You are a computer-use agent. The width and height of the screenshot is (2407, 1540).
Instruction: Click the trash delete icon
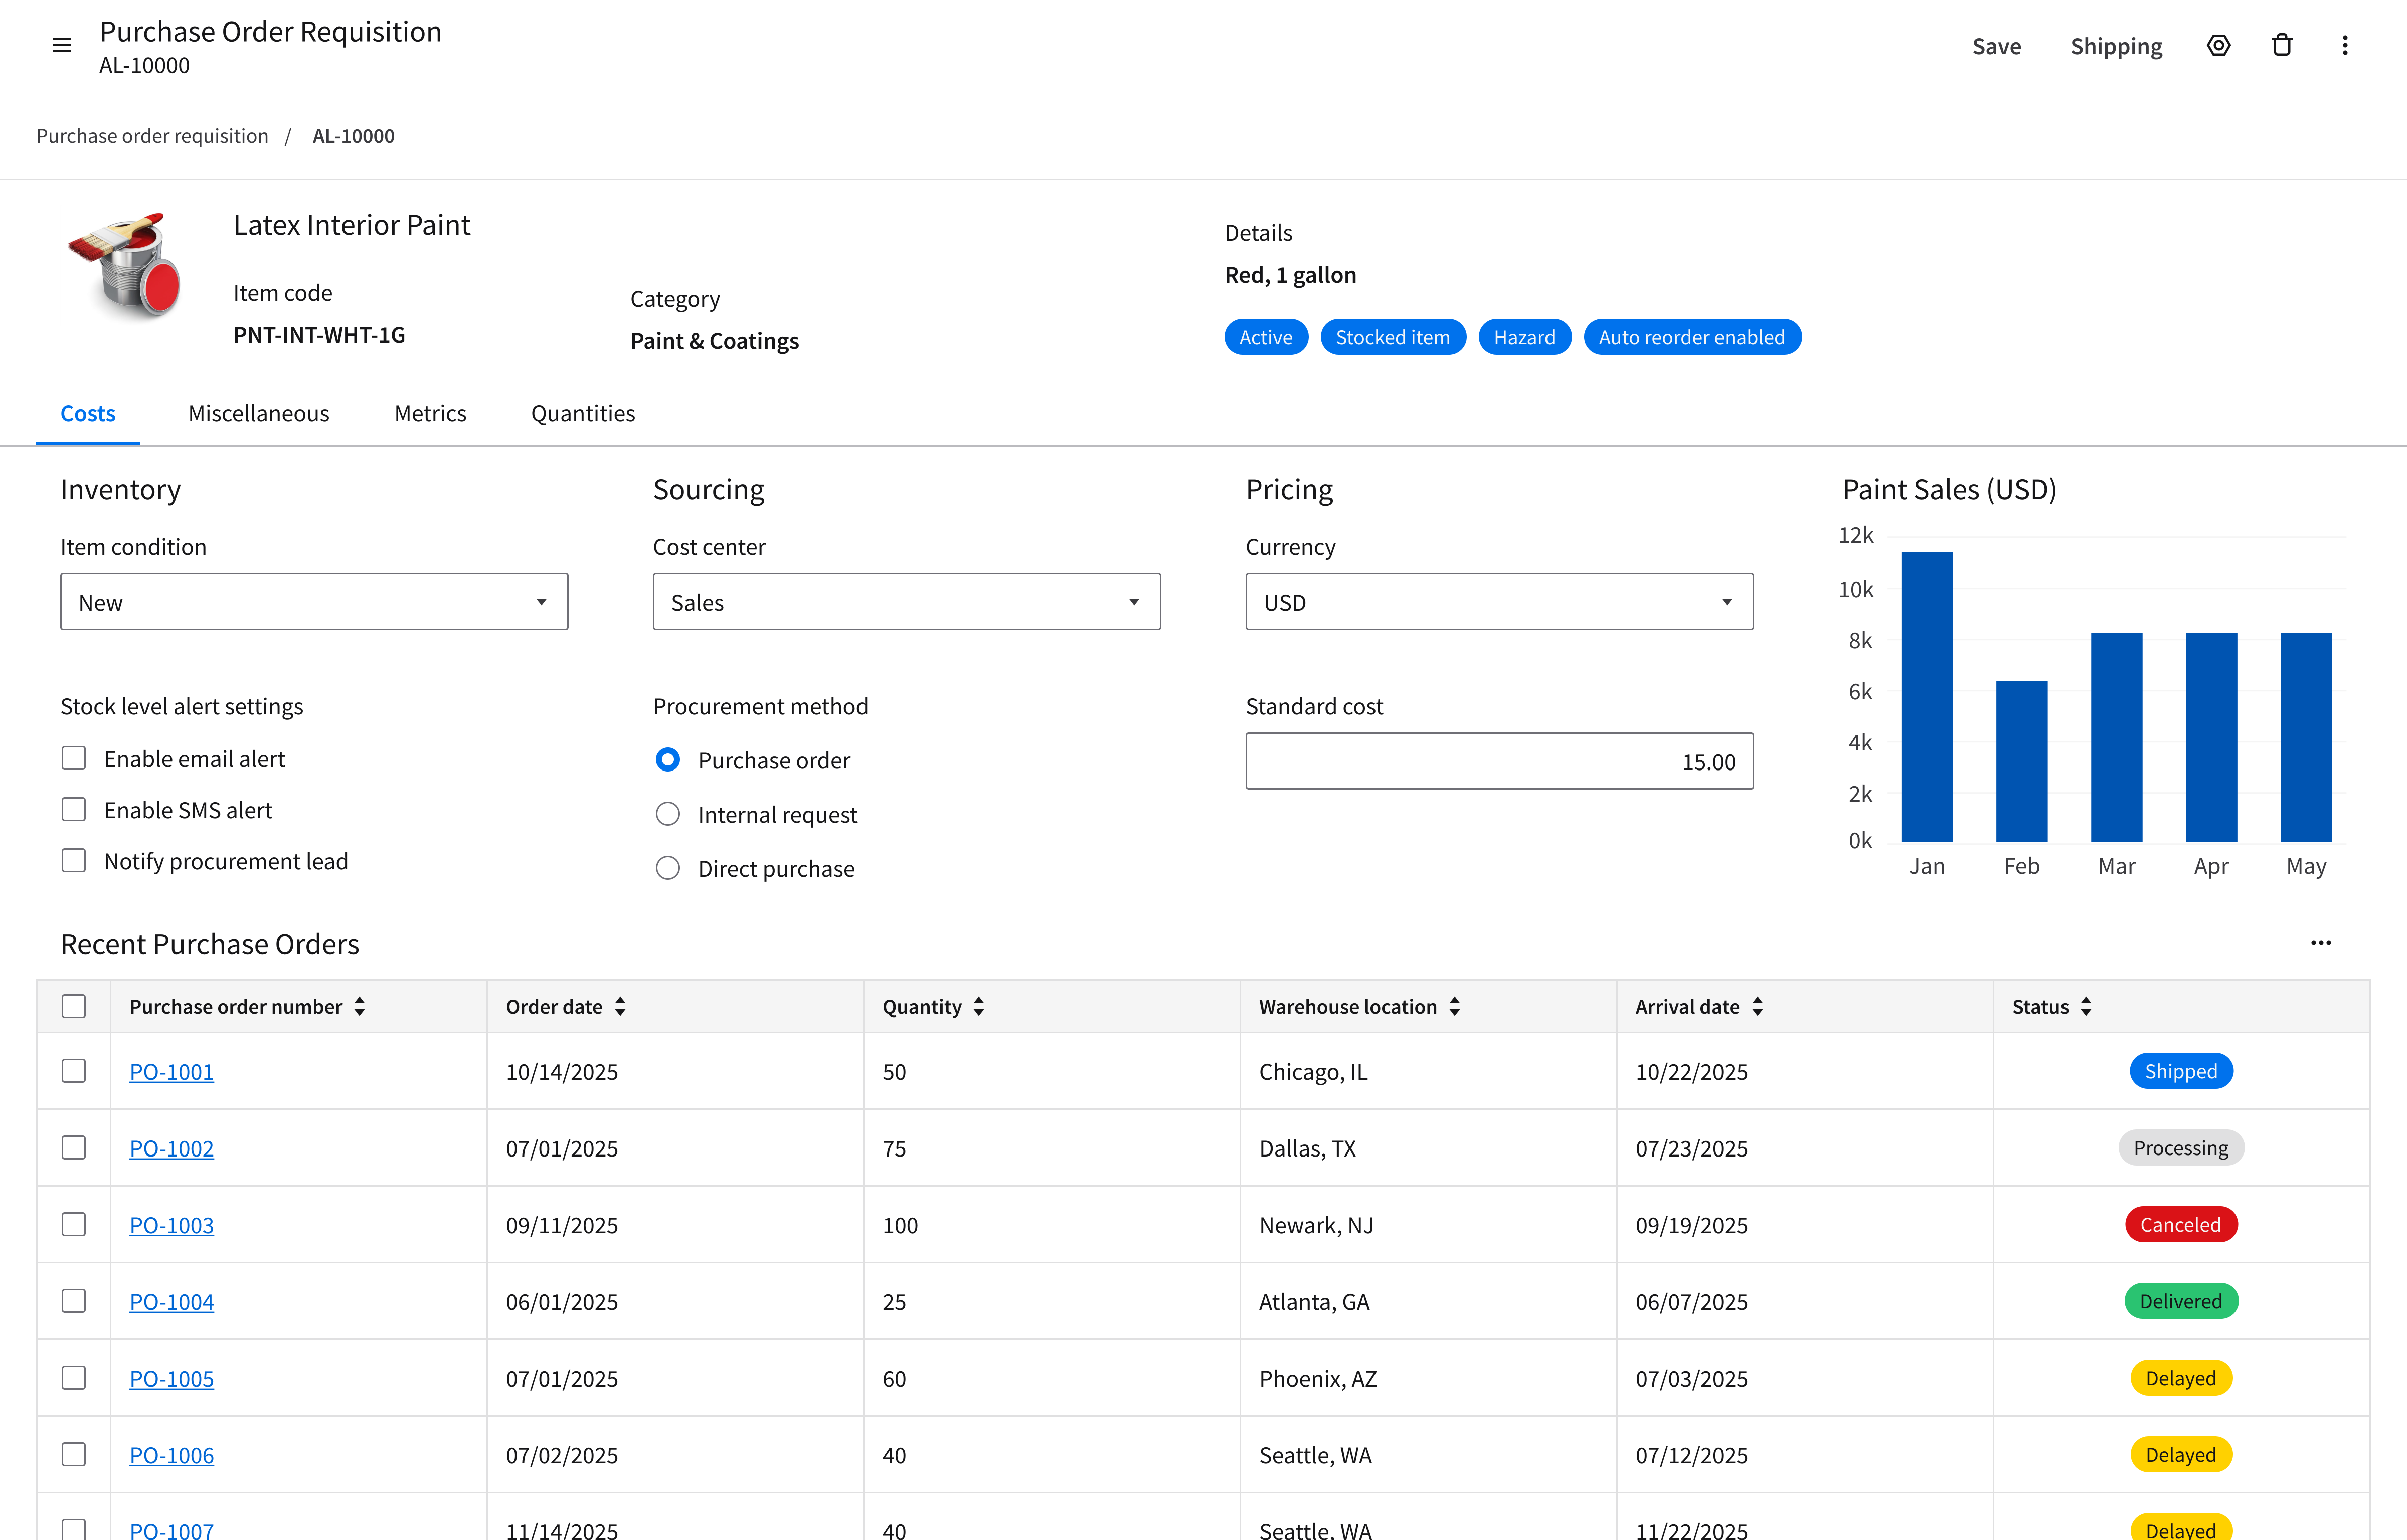(x=2282, y=45)
